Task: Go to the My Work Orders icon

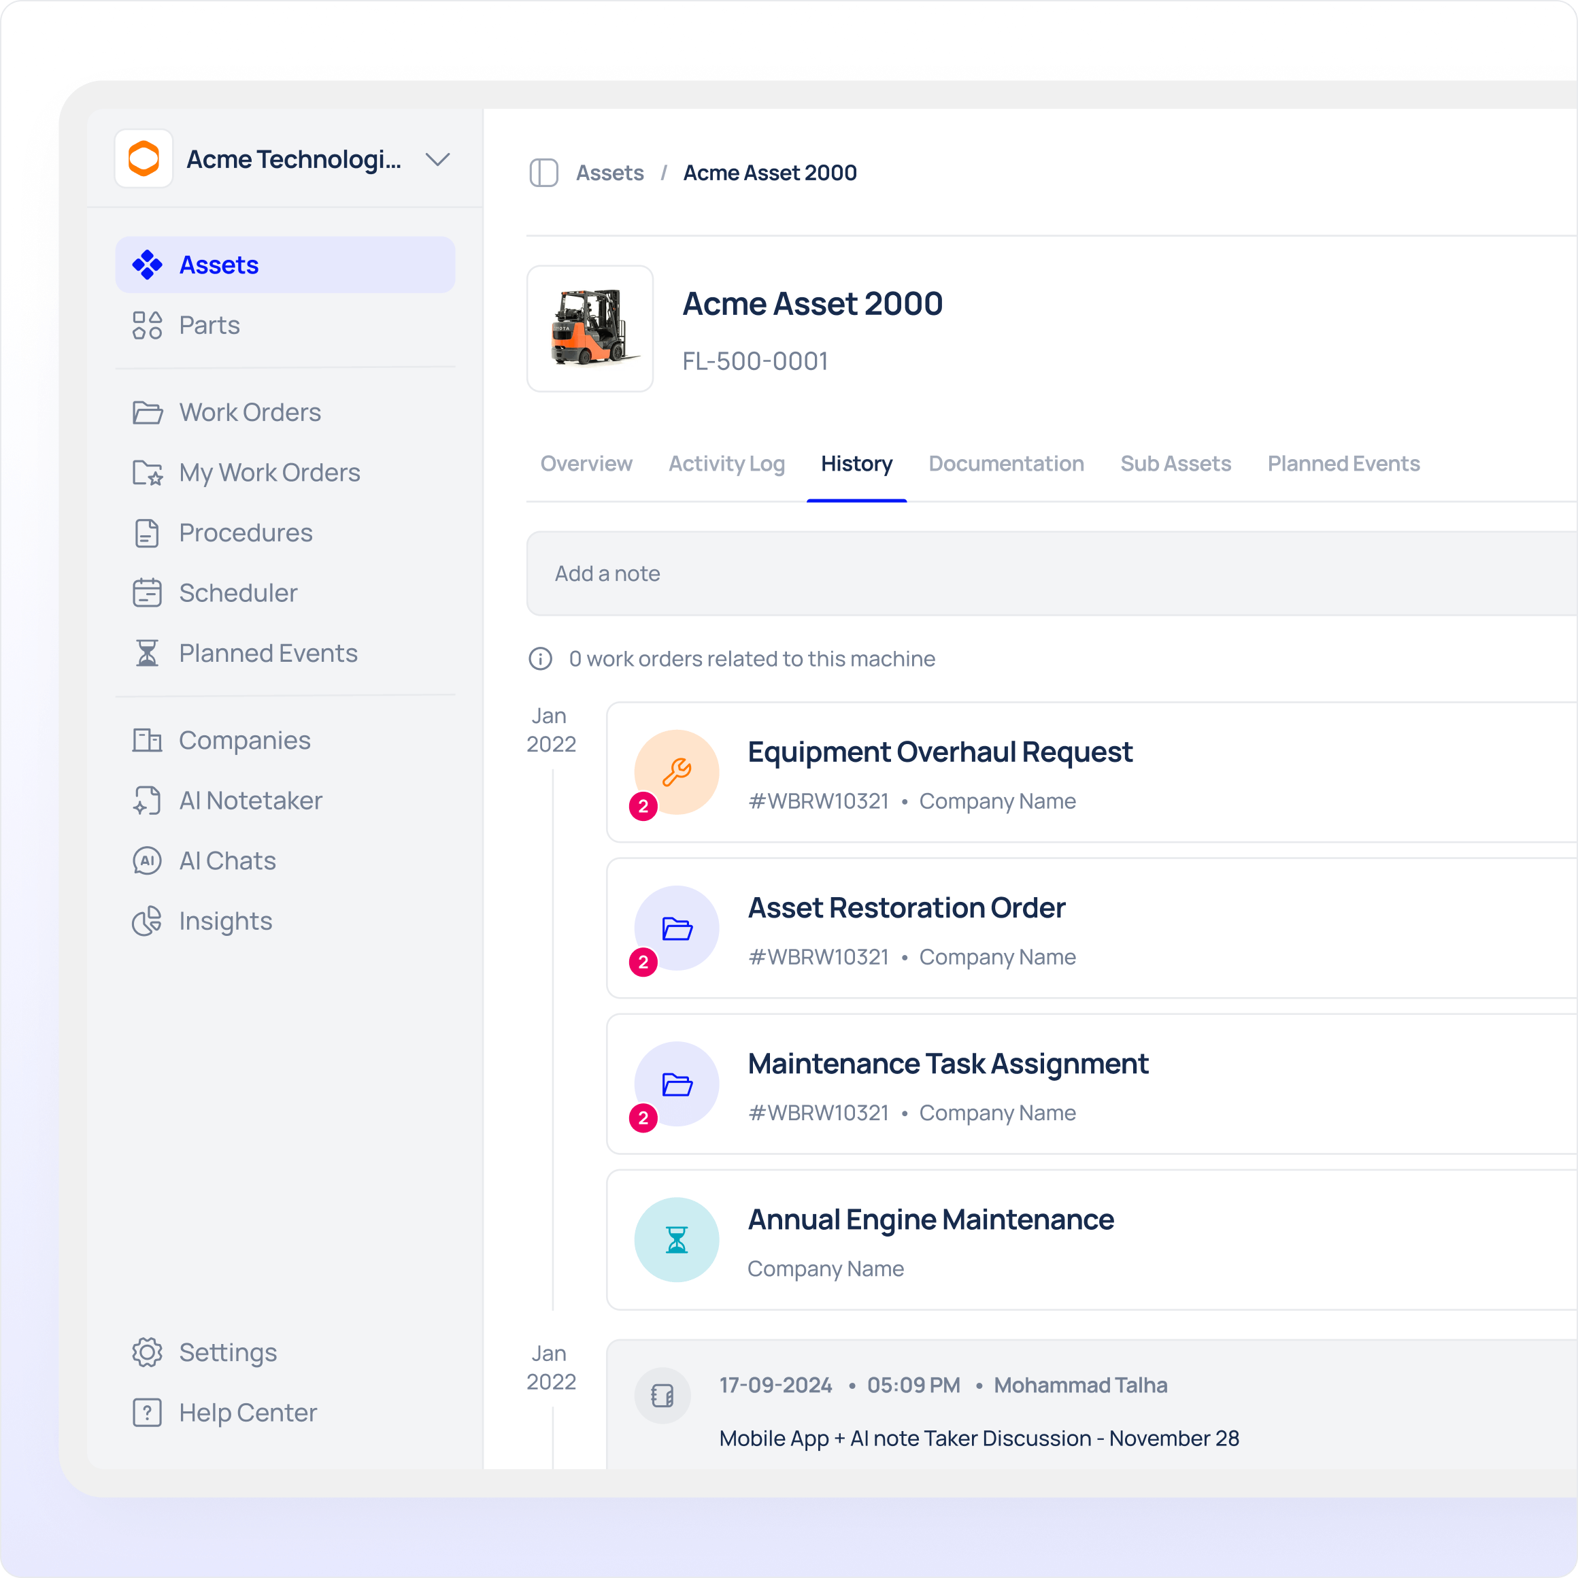Action: pyautogui.click(x=147, y=473)
